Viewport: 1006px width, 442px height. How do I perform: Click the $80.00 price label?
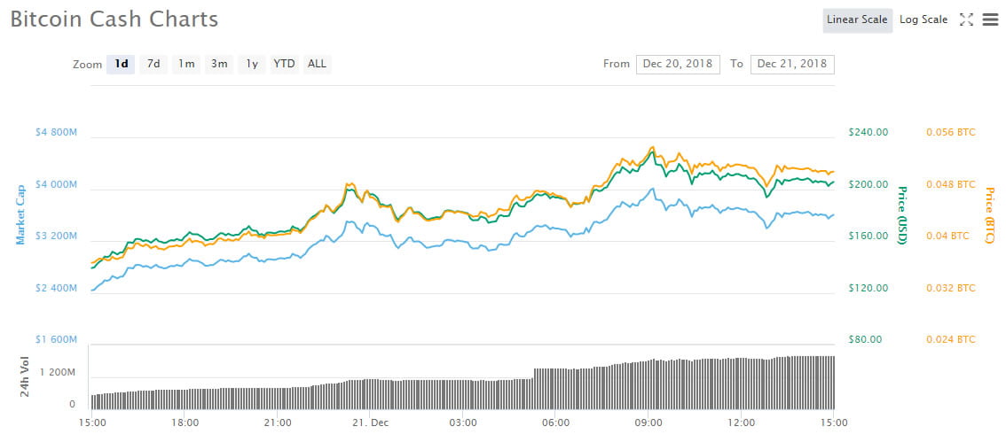[x=866, y=339]
